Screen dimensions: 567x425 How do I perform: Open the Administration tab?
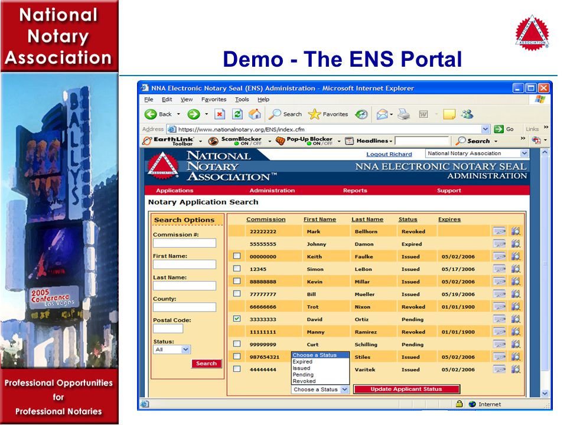(272, 191)
